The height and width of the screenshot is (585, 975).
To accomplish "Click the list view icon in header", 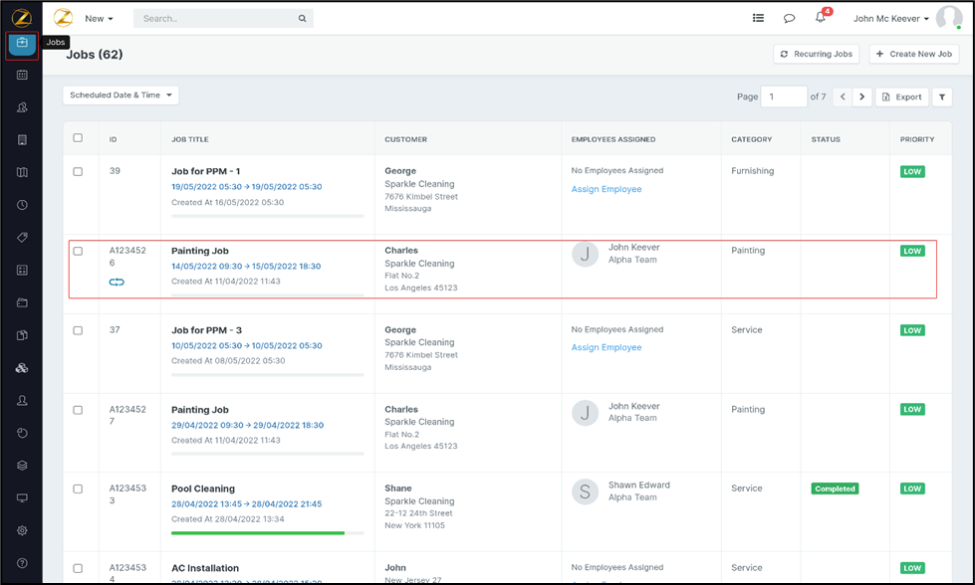I will point(758,18).
